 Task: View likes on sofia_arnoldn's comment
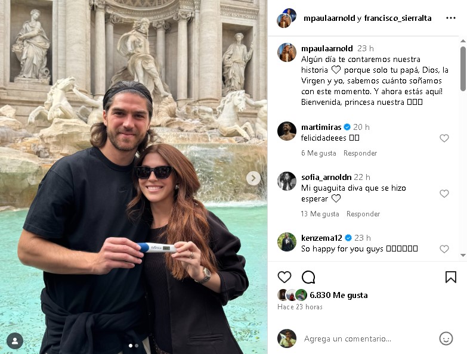coord(320,214)
